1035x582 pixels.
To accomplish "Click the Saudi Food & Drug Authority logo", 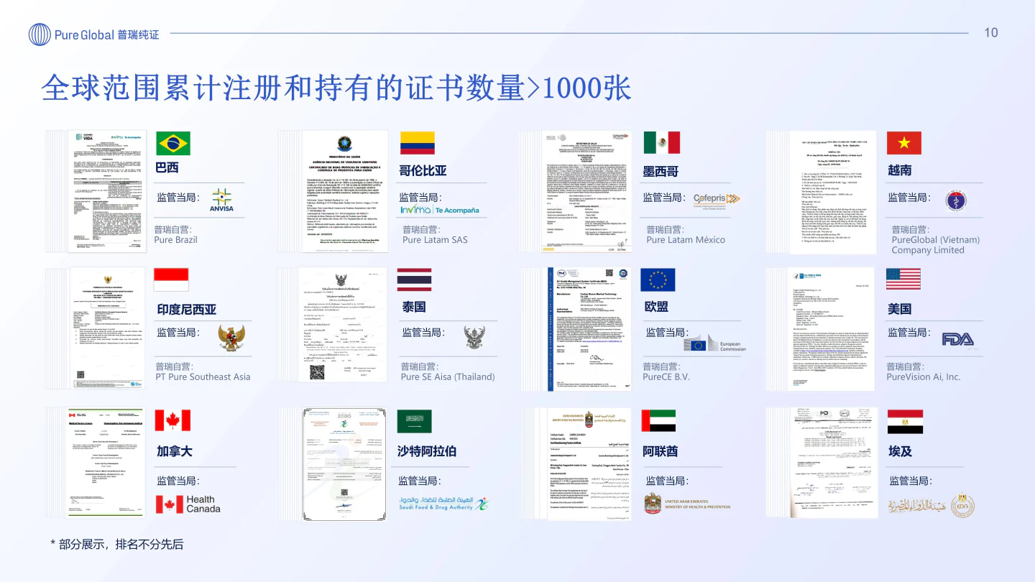I will (443, 503).
